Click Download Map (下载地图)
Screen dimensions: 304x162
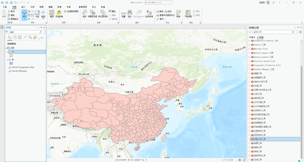click(x=188, y=14)
